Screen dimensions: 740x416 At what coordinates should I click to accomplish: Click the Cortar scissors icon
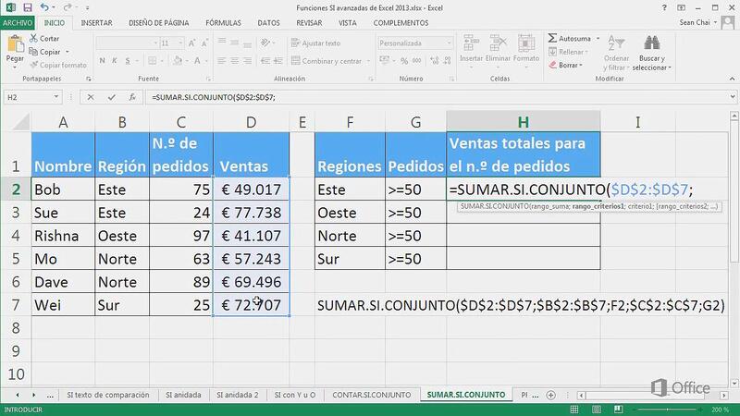(x=32, y=39)
